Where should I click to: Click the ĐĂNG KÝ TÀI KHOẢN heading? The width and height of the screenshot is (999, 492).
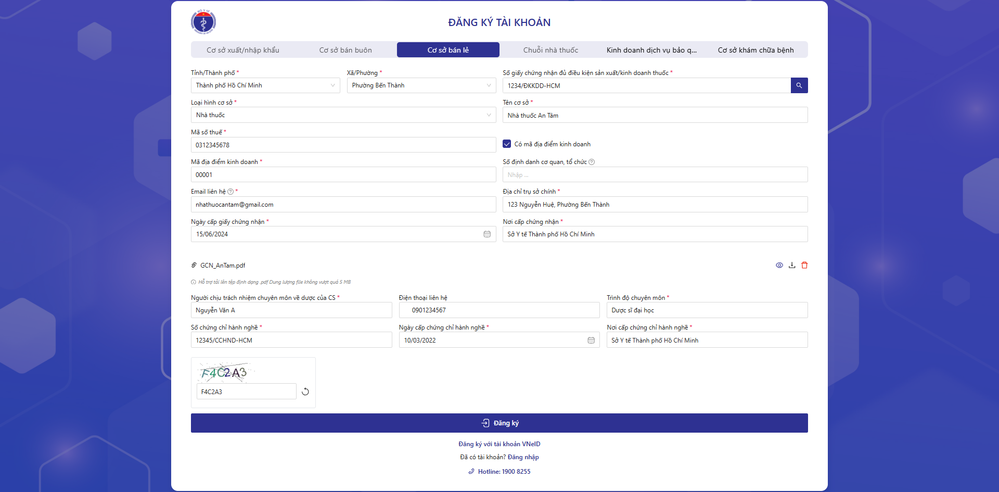click(499, 22)
